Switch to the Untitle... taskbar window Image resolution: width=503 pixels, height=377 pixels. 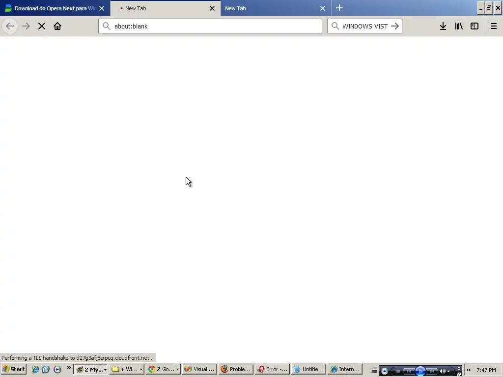coord(308,369)
